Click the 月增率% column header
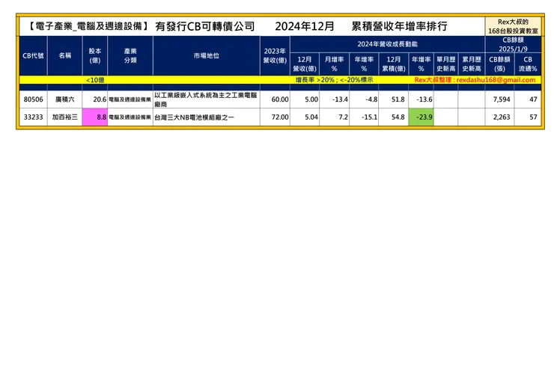The height and width of the screenshot is (391, 554). coord(334,64)
